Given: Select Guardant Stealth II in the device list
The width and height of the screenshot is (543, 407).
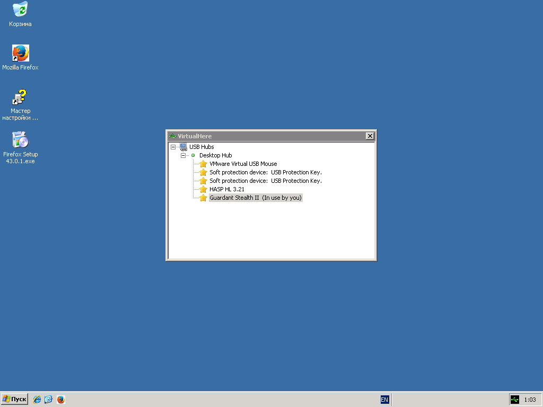Looking at the screenshot, I should tap(255, 198).
